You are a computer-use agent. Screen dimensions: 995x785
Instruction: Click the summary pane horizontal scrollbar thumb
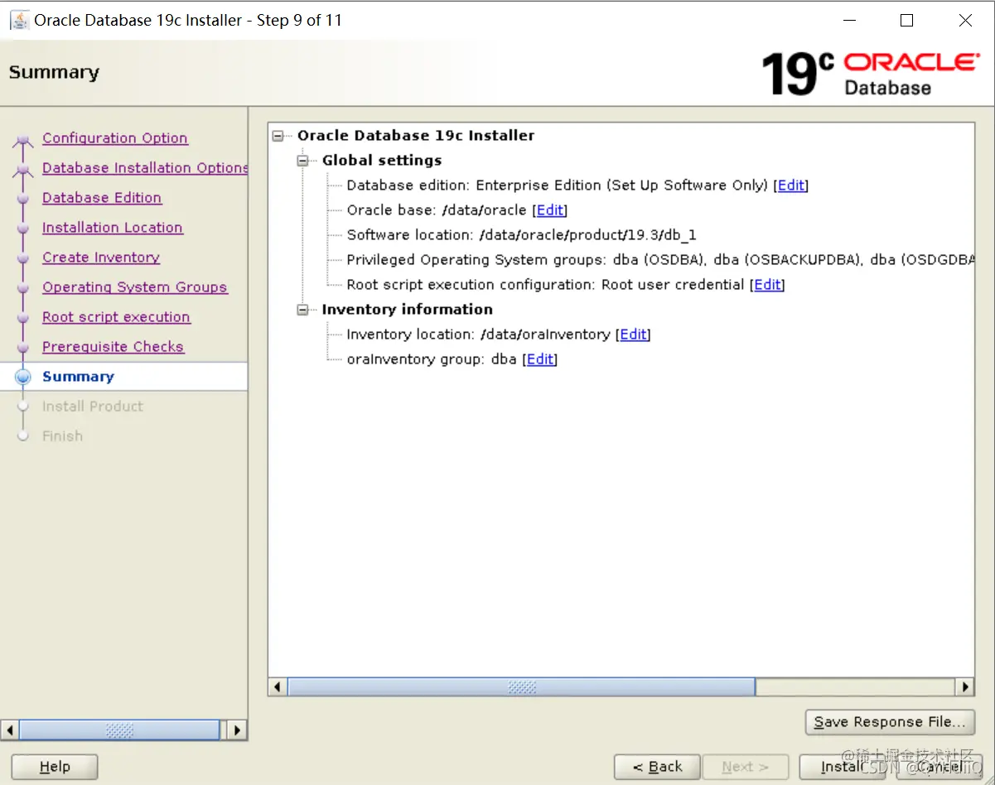click(521, 686)
